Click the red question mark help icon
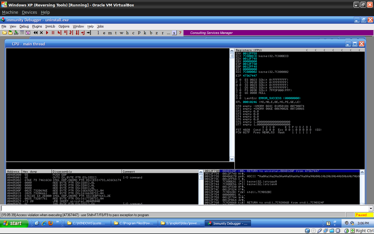The image size is (374, 234). [180, 33]
